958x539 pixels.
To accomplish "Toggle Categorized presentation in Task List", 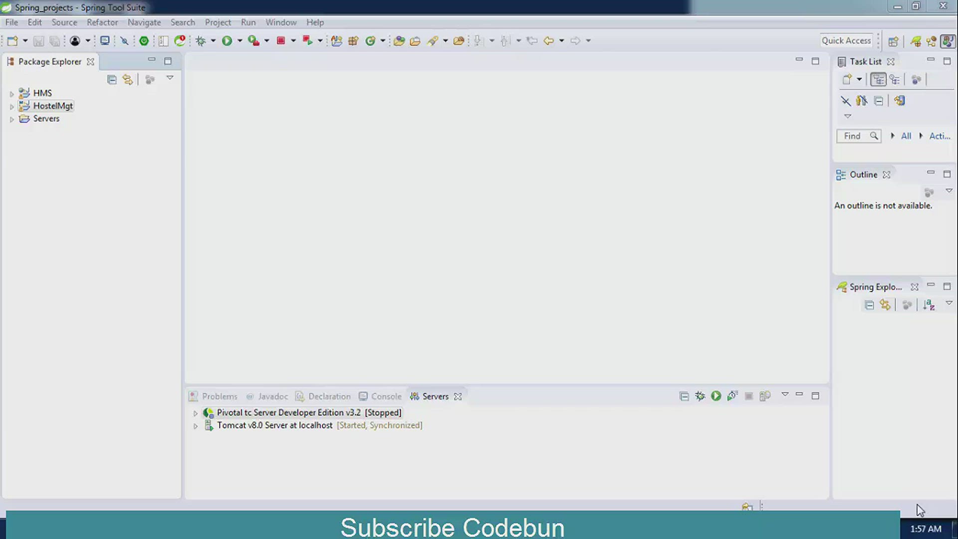I will click(x=878, y=79).
